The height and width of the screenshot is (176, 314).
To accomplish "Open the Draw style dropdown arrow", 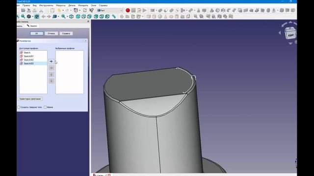I will click(33, 17).
